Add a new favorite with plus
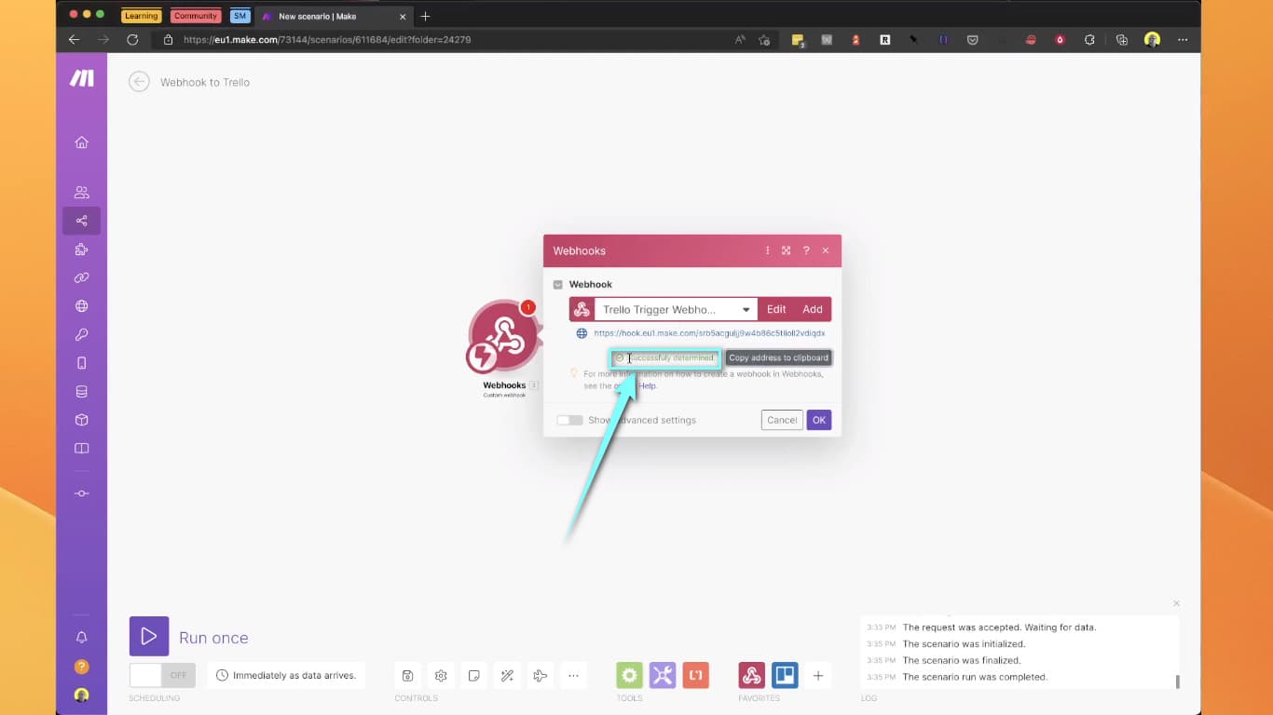 (x=818, y=676)
